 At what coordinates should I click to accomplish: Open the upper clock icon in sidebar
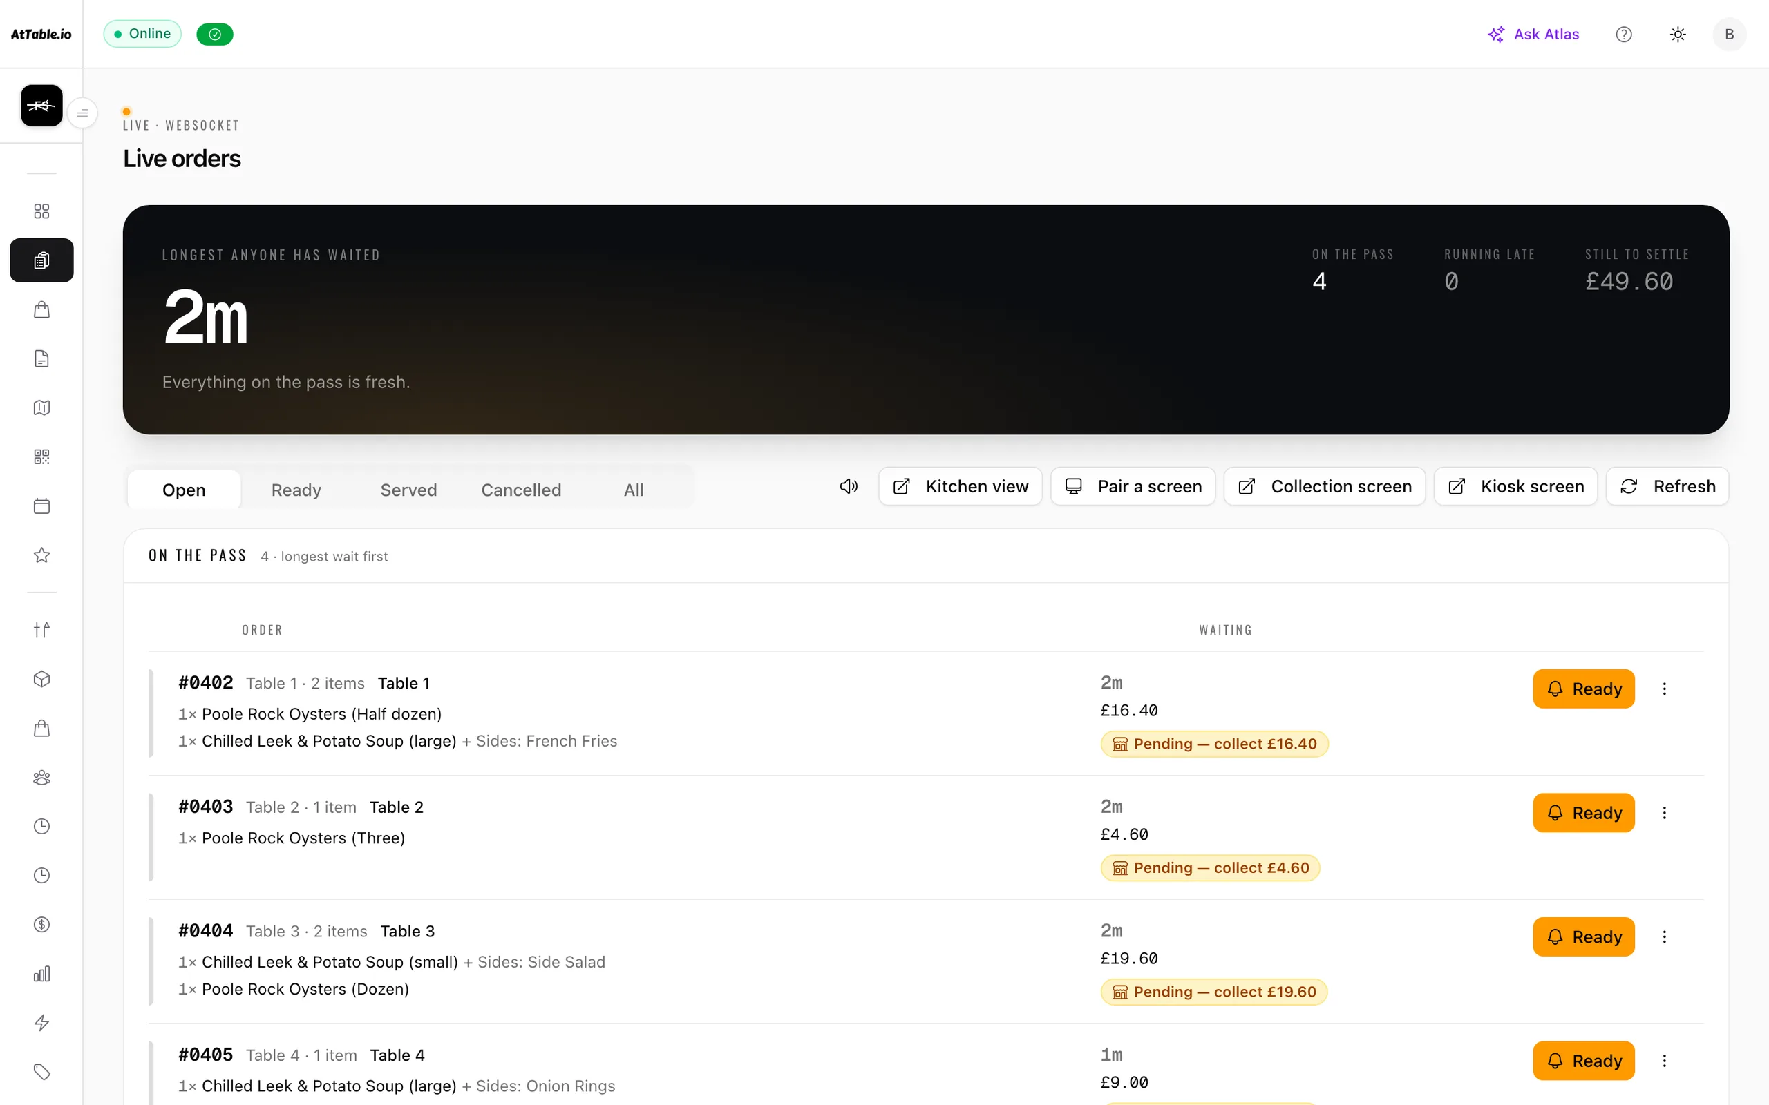(x=41, y=826)
